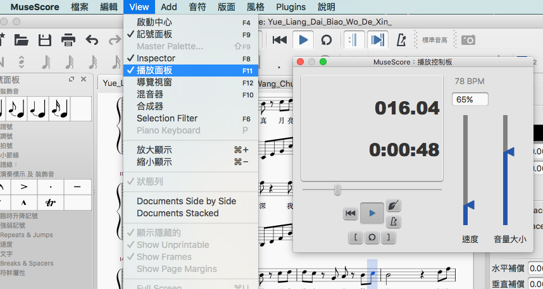Viewport: 543px width, 289px height.
Task: Click the 速度 tempo slider handle
Action: click(469, 206)
